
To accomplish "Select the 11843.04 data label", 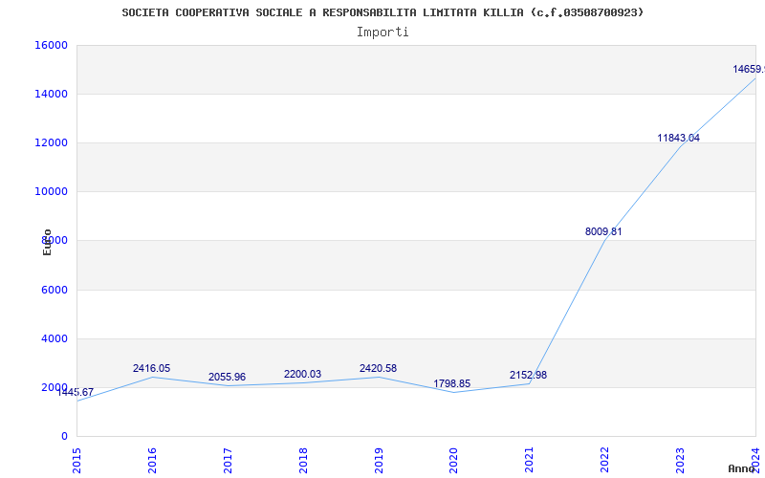I will [x=679, y=138].
